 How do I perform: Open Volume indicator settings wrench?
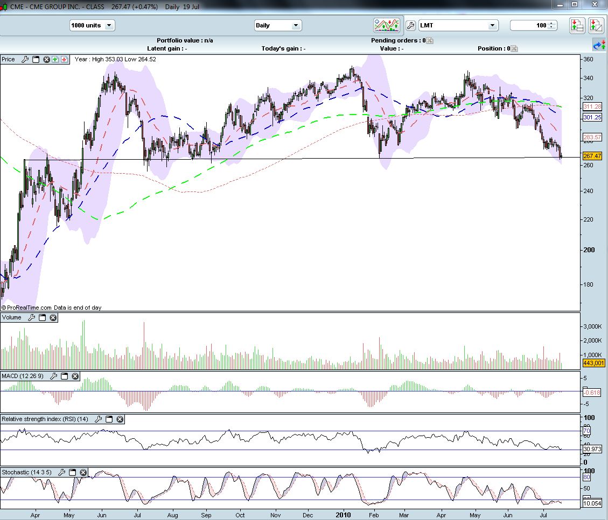[x=31, y=317]
